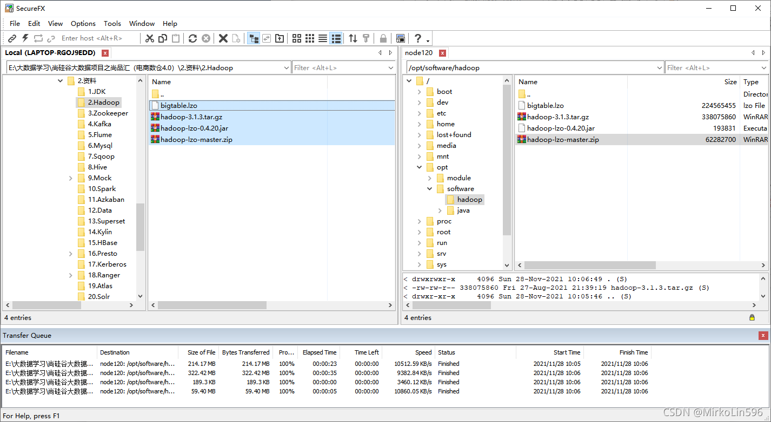Viewport: 771px width, 422px height.
Task: Click the Up one folder icon
Action: (280, 38)
